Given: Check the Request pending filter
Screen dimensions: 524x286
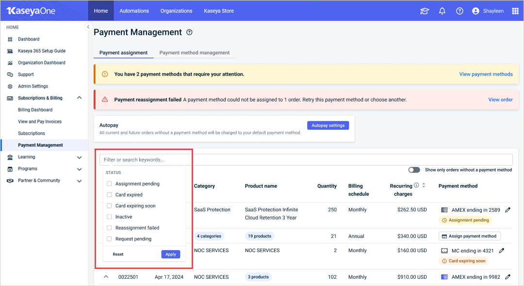Looking at the screenshot, I should click(x=109, y=239).
